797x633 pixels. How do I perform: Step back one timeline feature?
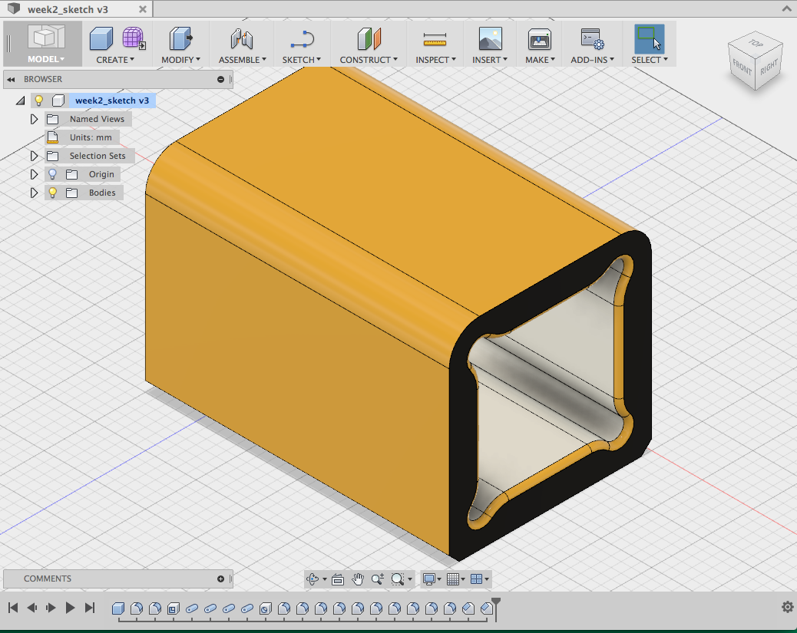pos(31,608)
